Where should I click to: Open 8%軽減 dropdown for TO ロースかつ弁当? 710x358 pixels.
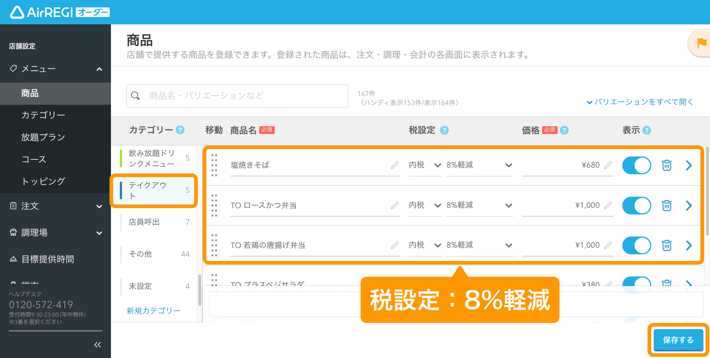tap(480, 206)
